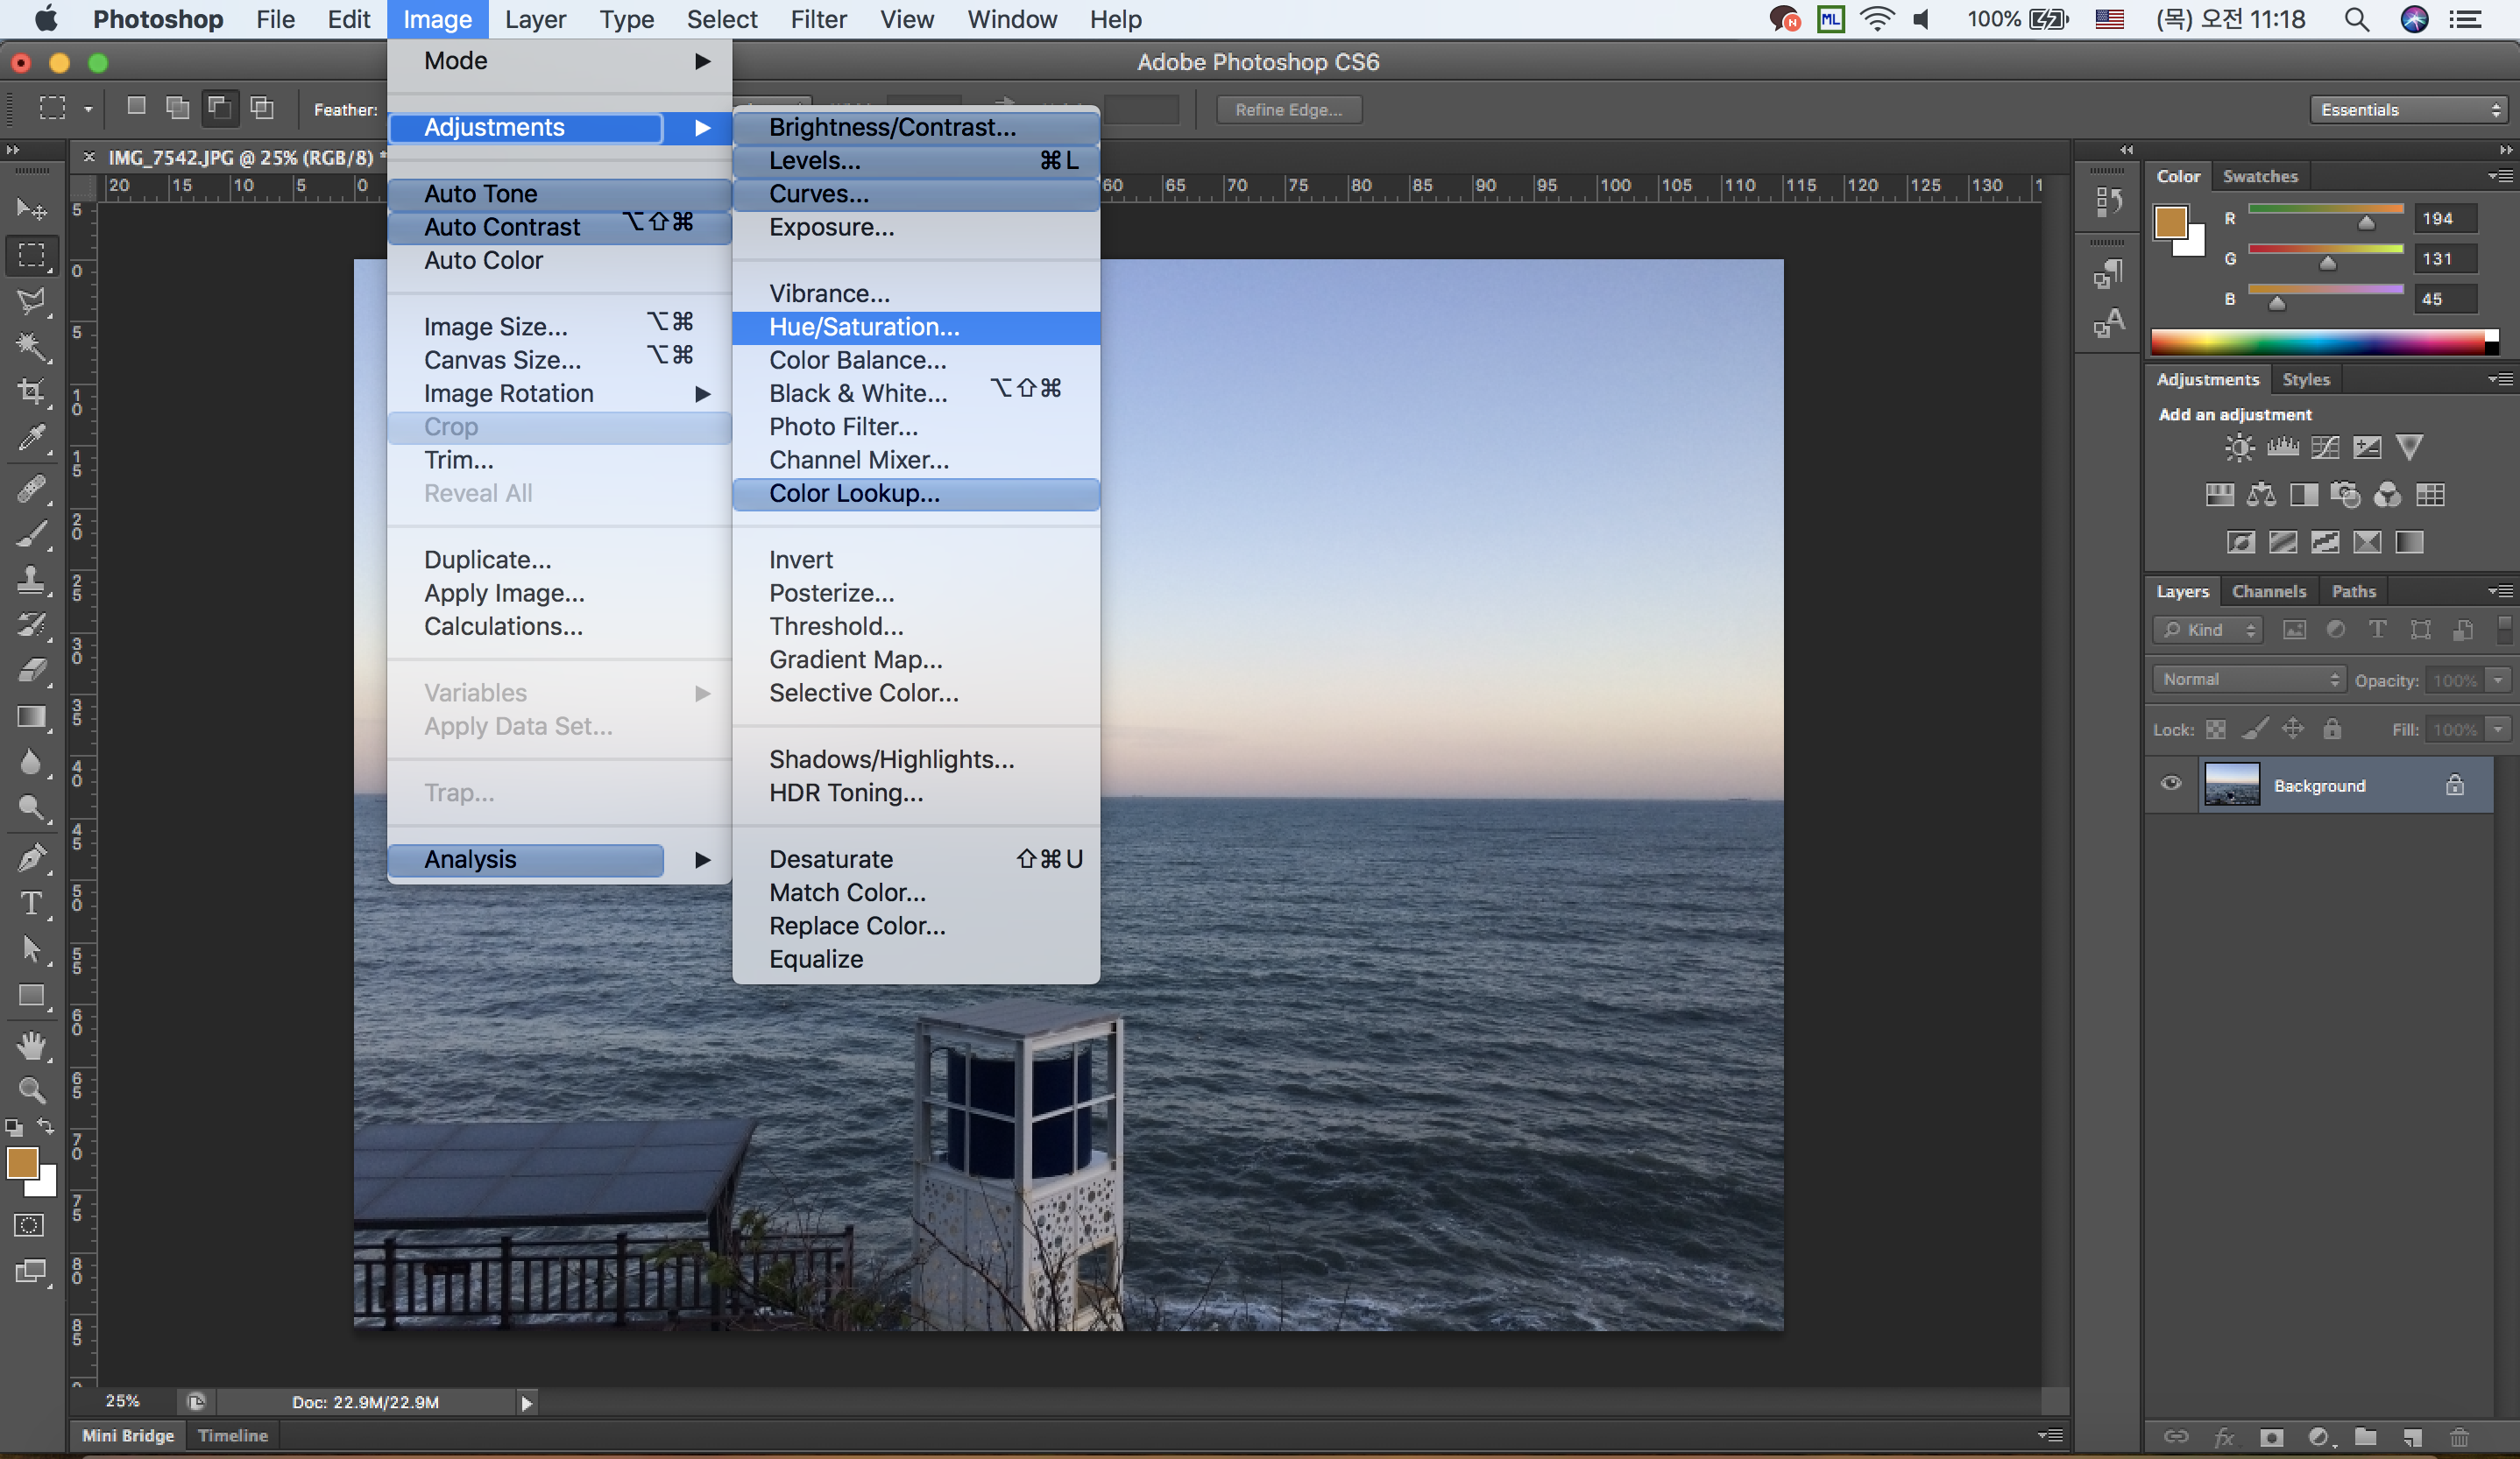Select the Clone Stamp tool
Image resolution: width=2520 pixels, height=1459 pixels.
31,580
